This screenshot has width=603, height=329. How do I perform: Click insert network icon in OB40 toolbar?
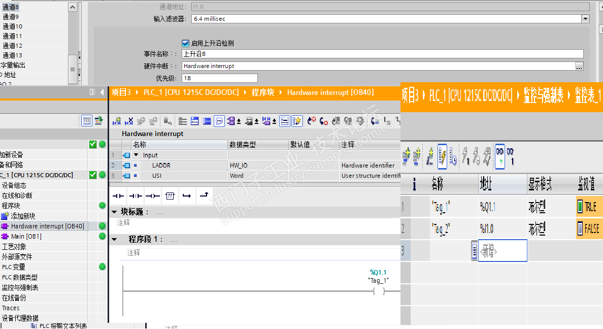(x=117, y=121)
